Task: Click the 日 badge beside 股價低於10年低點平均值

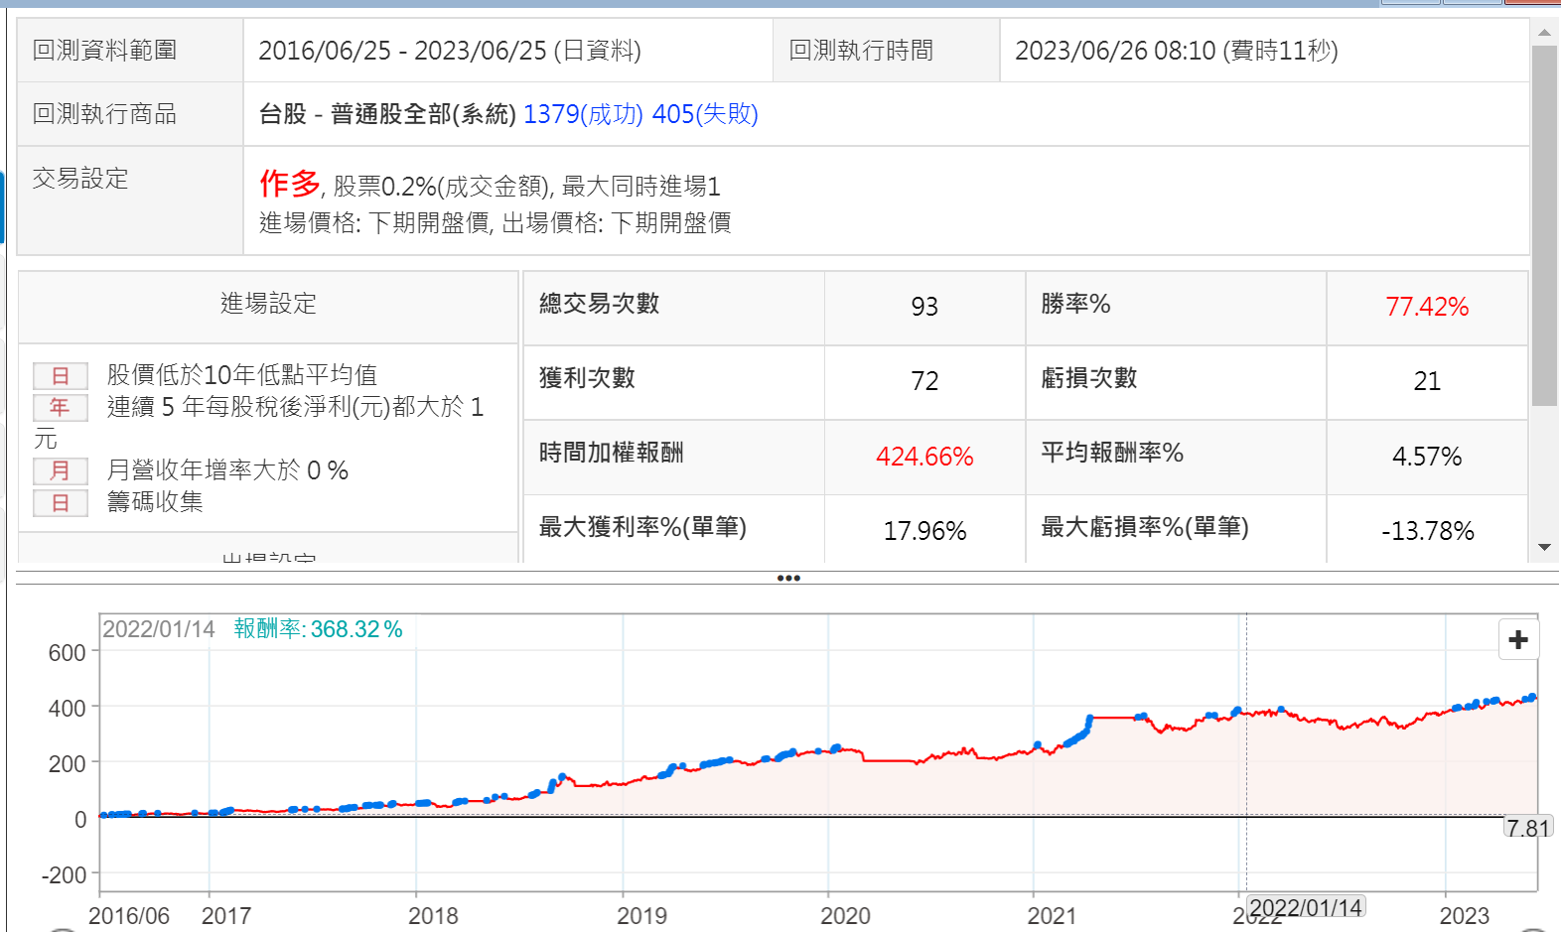Action: point(61,376)
